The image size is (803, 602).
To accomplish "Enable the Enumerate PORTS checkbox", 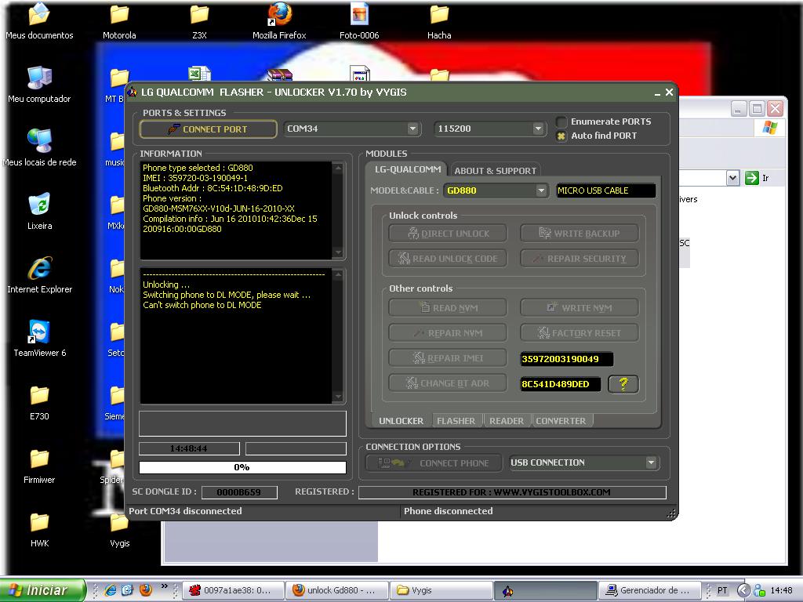I will click(561, 121).
